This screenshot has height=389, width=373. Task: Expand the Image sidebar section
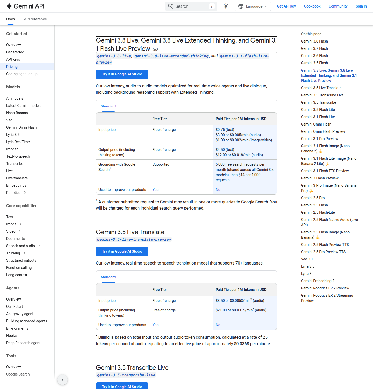[21, 224]
